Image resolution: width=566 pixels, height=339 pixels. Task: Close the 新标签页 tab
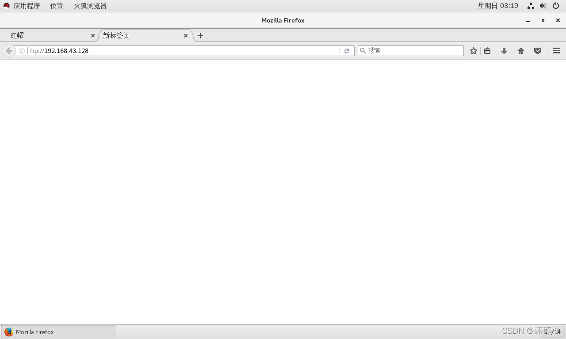click(186, 36)
